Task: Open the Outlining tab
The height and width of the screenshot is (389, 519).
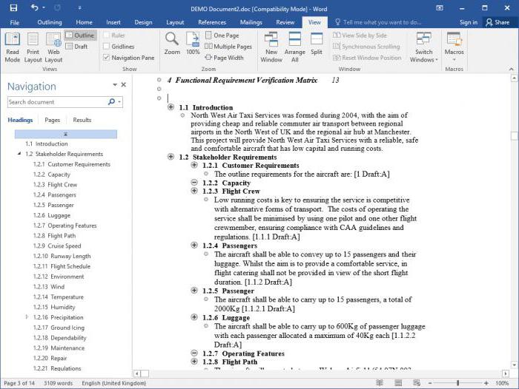Action: (50, 22)
